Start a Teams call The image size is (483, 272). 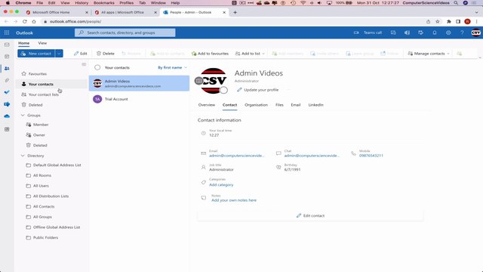[x=368, y=32]
